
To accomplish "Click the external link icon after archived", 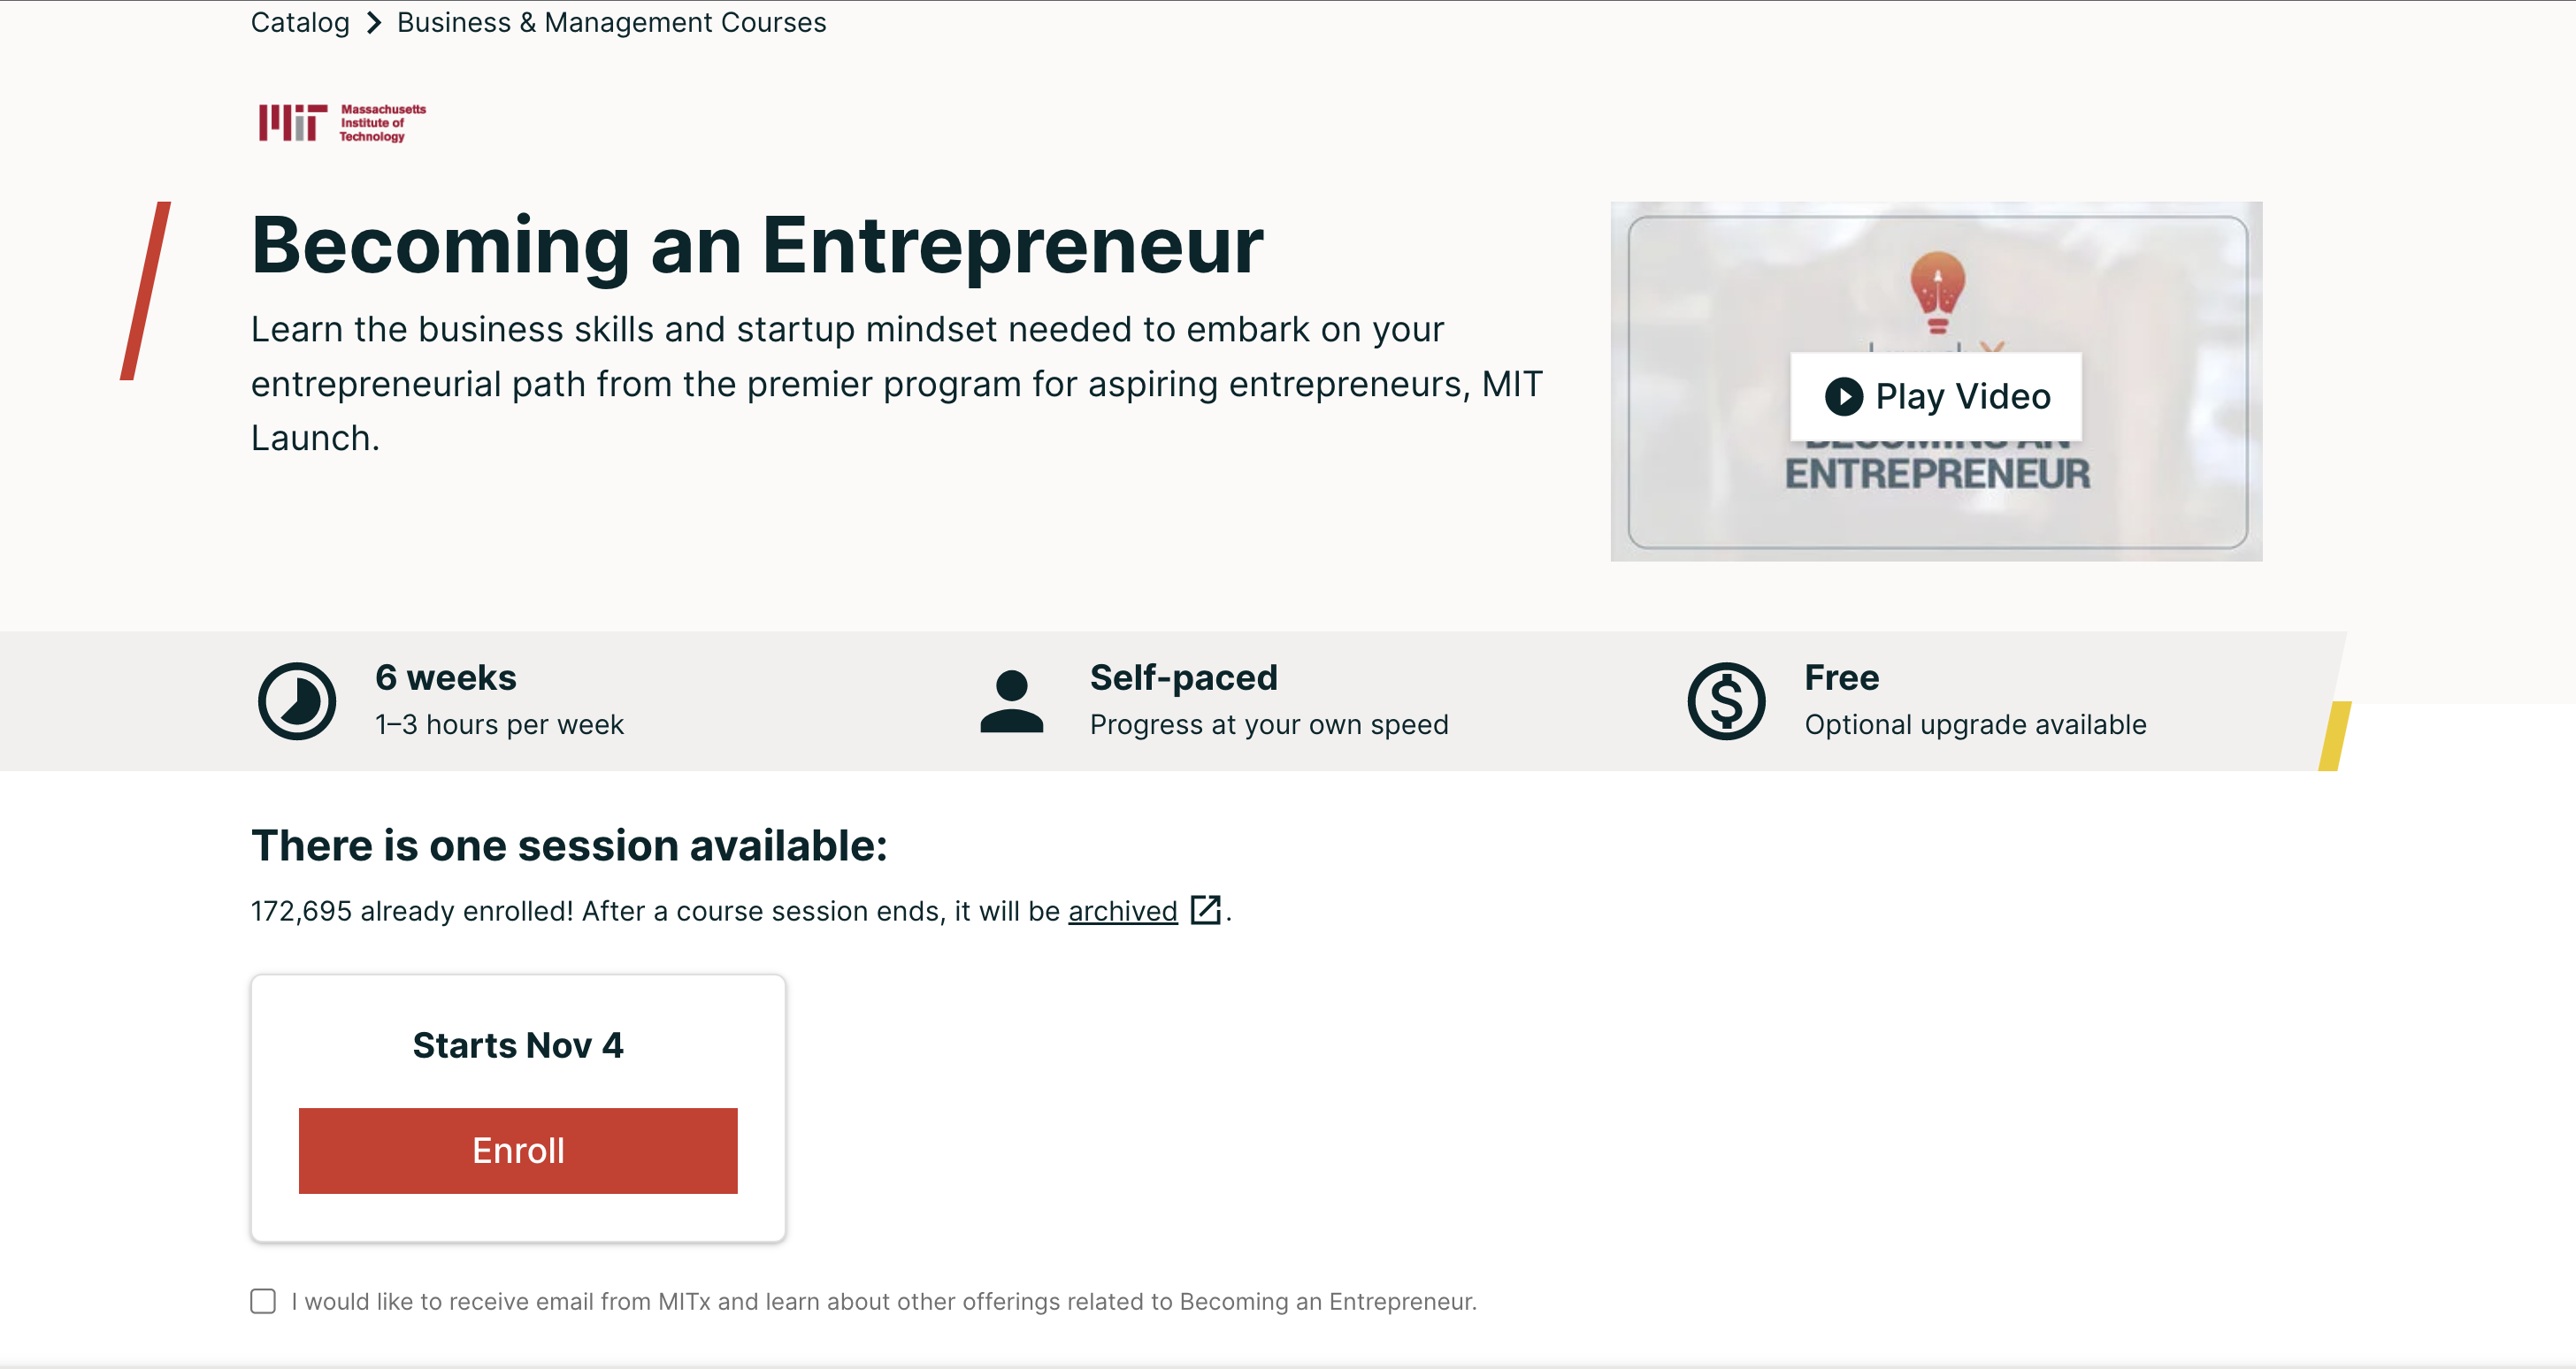I will pos(1205,910).
